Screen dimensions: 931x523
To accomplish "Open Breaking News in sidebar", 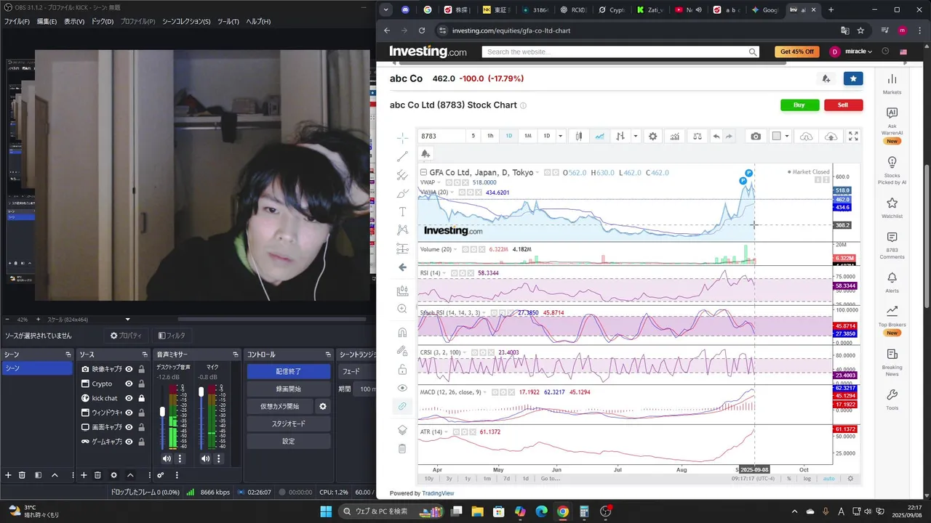I will [x=892, y=362].
